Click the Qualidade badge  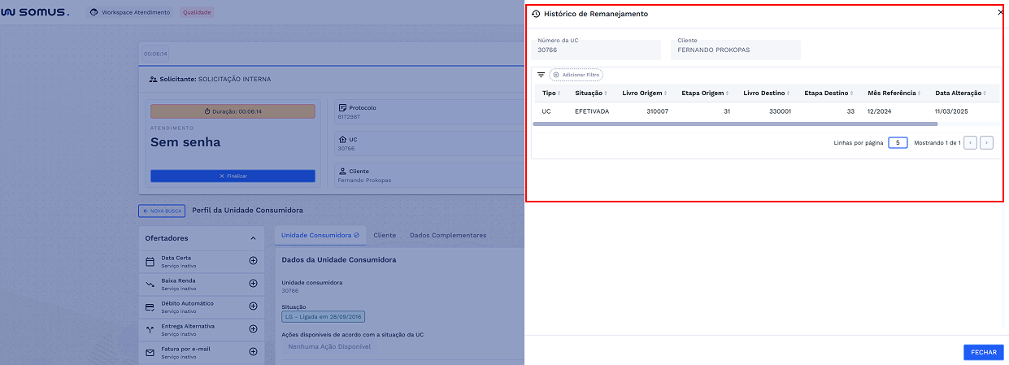click(197, 12)
